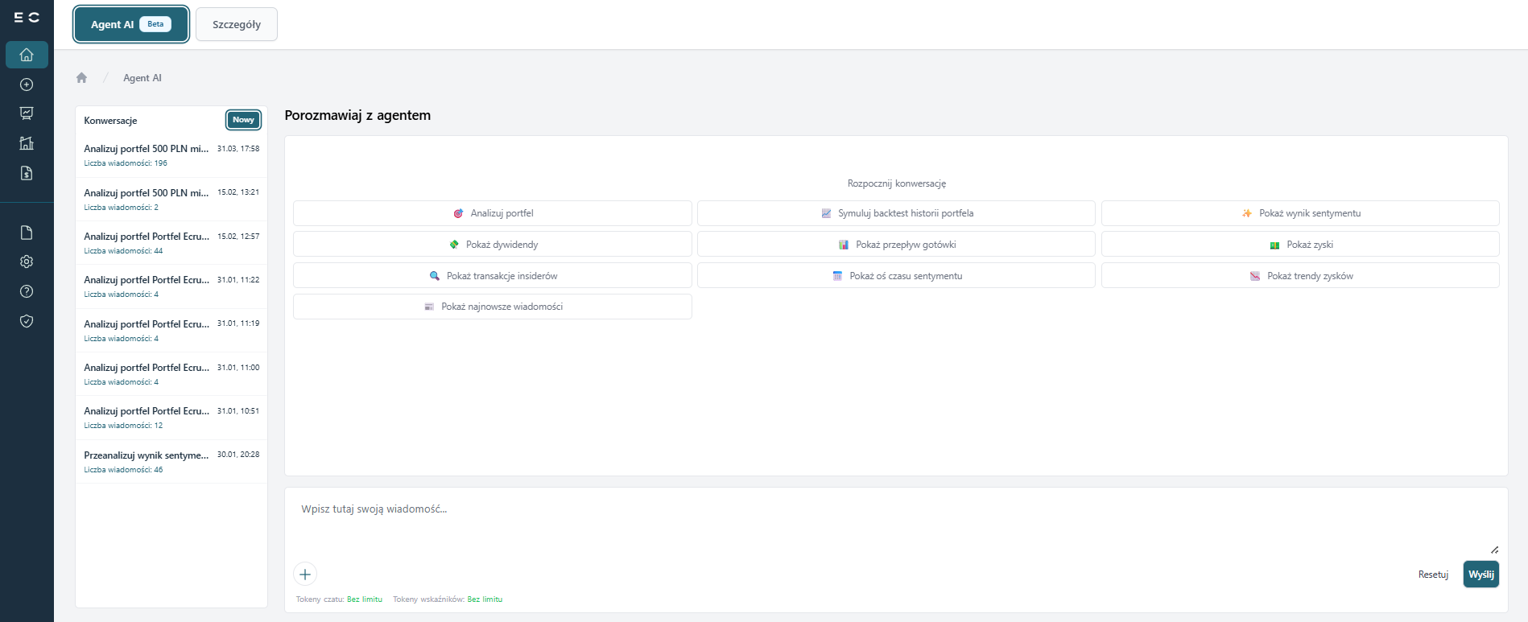Click the Pokaż przepływ gotówki suggestion
1528x622 pixels.
click(x=896, y=245)
